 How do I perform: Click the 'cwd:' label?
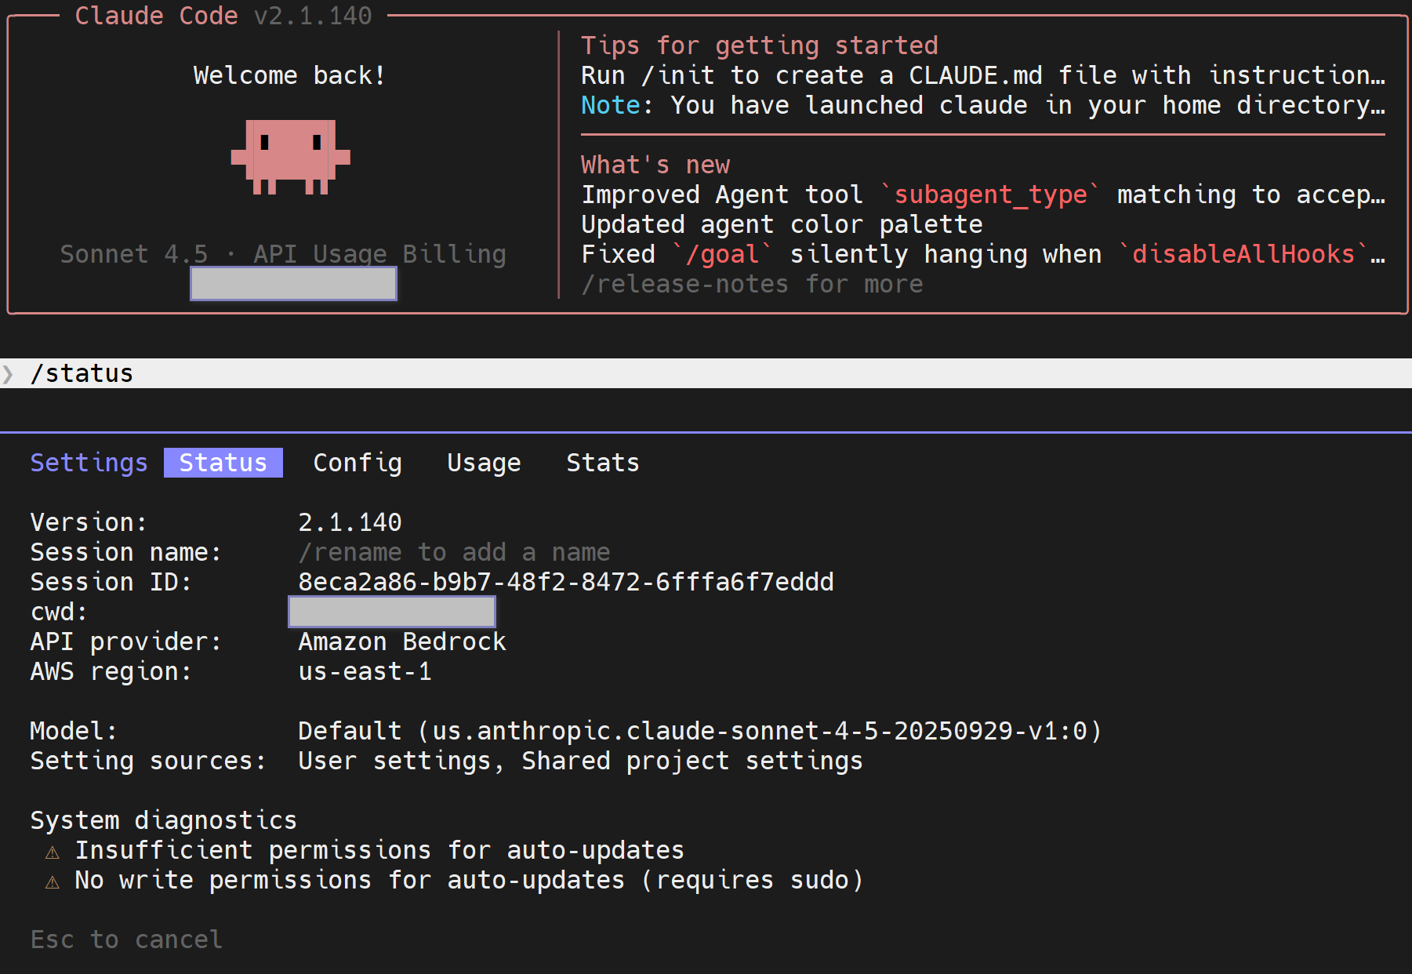pos(59,612)
